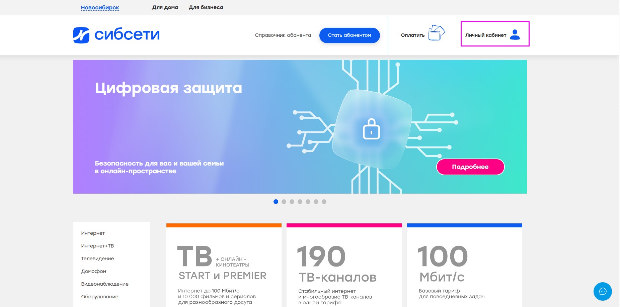Jump to the last carousel slide dot

point(324,202)
